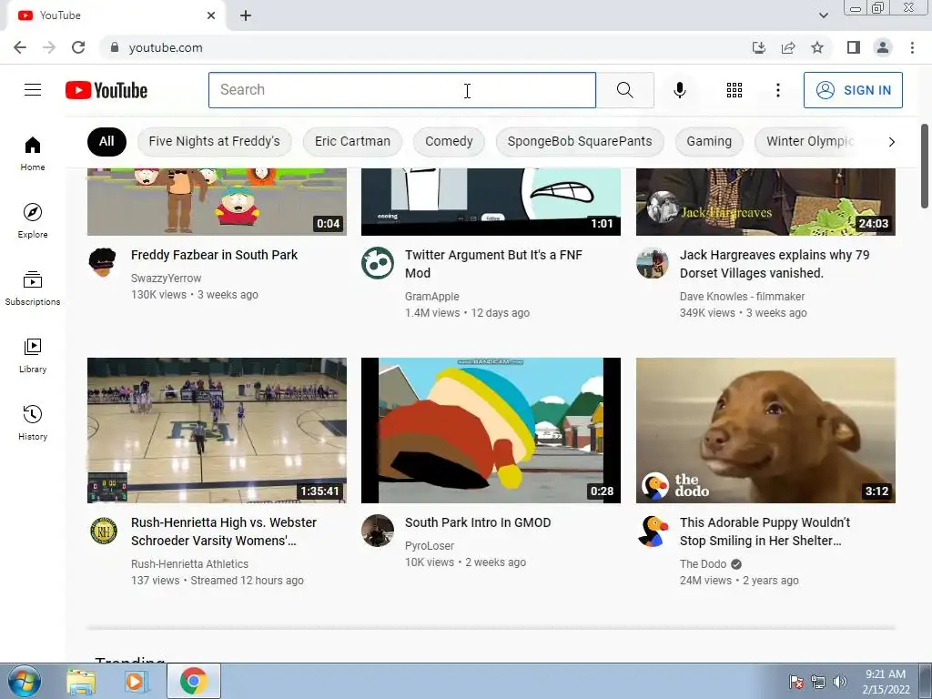Click SwazzyYerrow channel avatar
This screenshot has height=699, width=932.
(104, 263)
